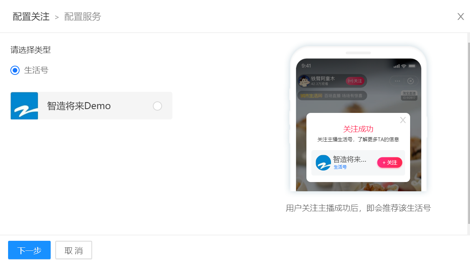The height and width of the screenshot is (260, 470).
Task: Click the three-dots icon in the phone preview
Action: coord(397,81)
